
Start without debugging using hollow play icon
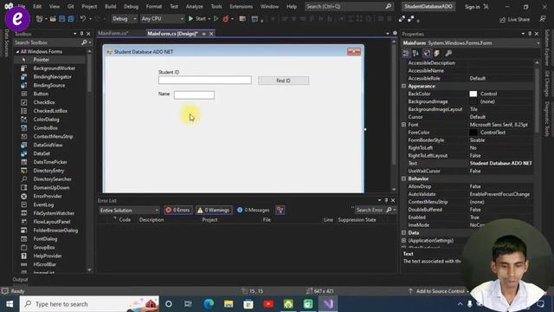pyautogui.click(x=216, y=19)
